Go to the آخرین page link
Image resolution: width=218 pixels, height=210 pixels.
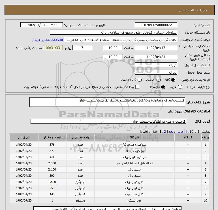click(x=180, y=132)
